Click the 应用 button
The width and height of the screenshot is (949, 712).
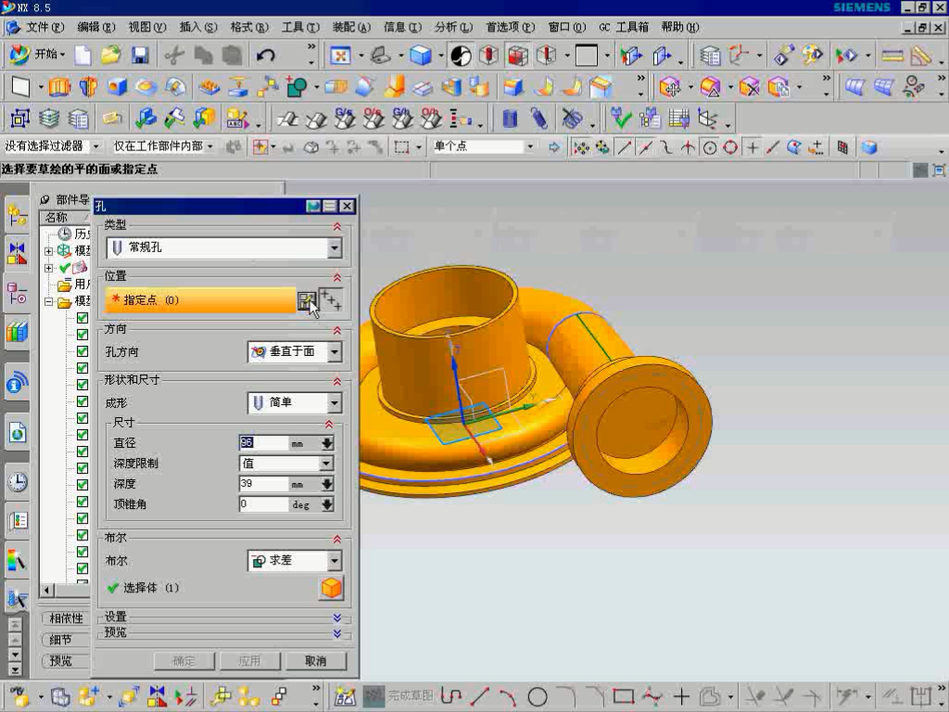pyautogui.click(x=250, y=661)
